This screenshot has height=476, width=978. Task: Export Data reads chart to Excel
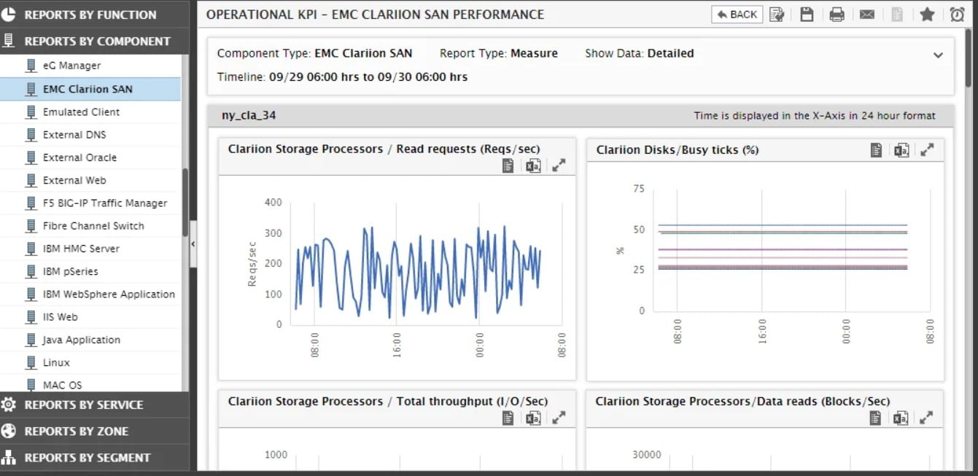(901, 418)
